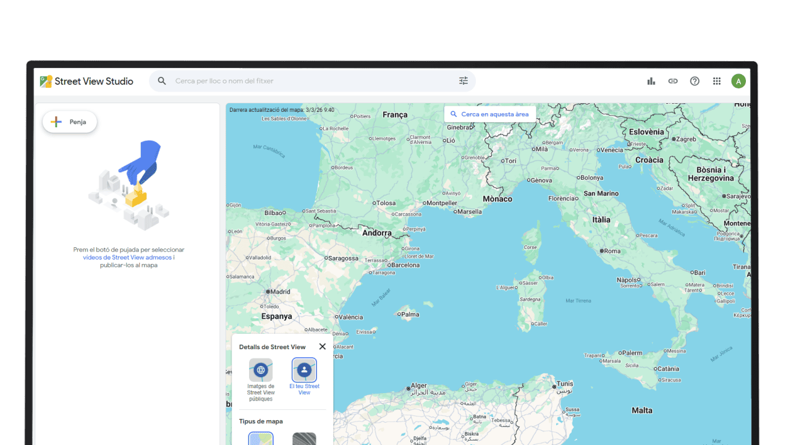791x445 pixels.
Task: Click the magnifier icon in search bar
Action: point(162,81)
